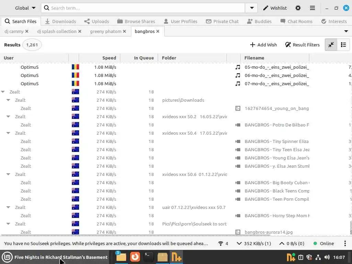This screenshot has width=352, height=264.
Task: Go to the Buddies tab
Action: click(x=259, y=21)
